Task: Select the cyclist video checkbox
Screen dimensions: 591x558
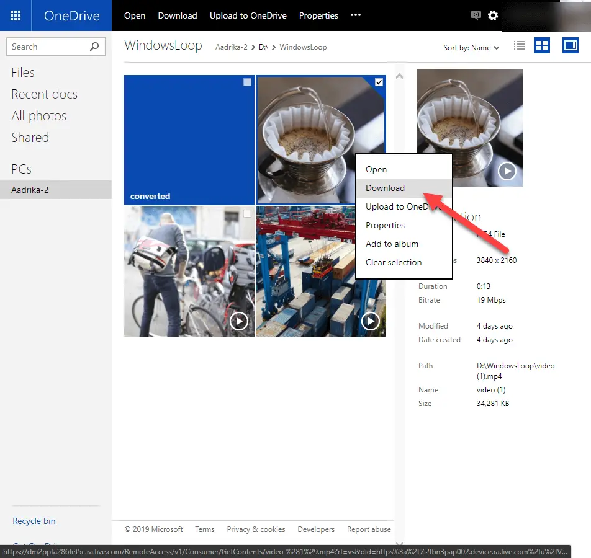Action: [247, 213]
